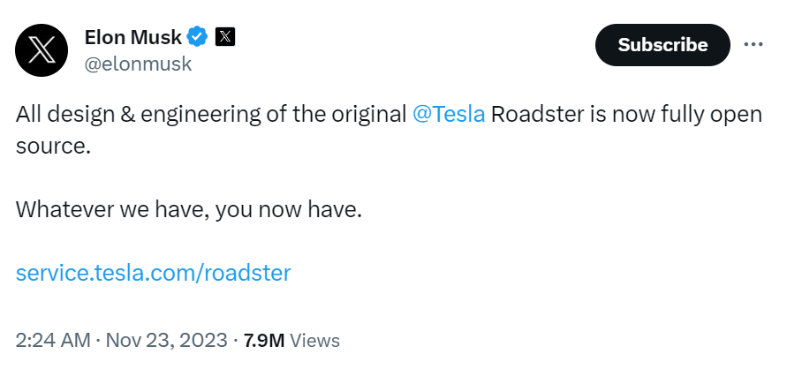Image resolution: width=787 pixels, height=369 pixels.
Task: Open the three-dot More options menu
Action: pyautogui.click(x=753, y=44)
